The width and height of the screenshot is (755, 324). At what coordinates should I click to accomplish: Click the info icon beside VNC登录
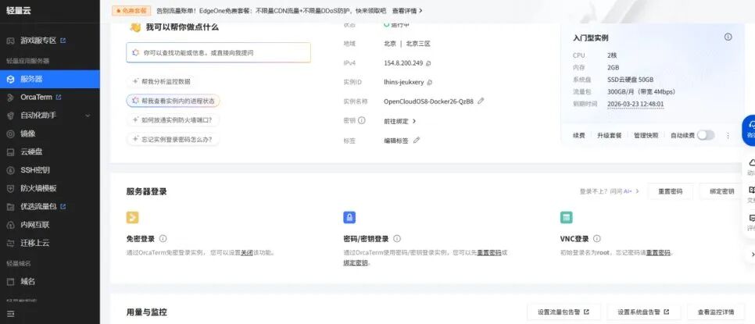[597, 238]
